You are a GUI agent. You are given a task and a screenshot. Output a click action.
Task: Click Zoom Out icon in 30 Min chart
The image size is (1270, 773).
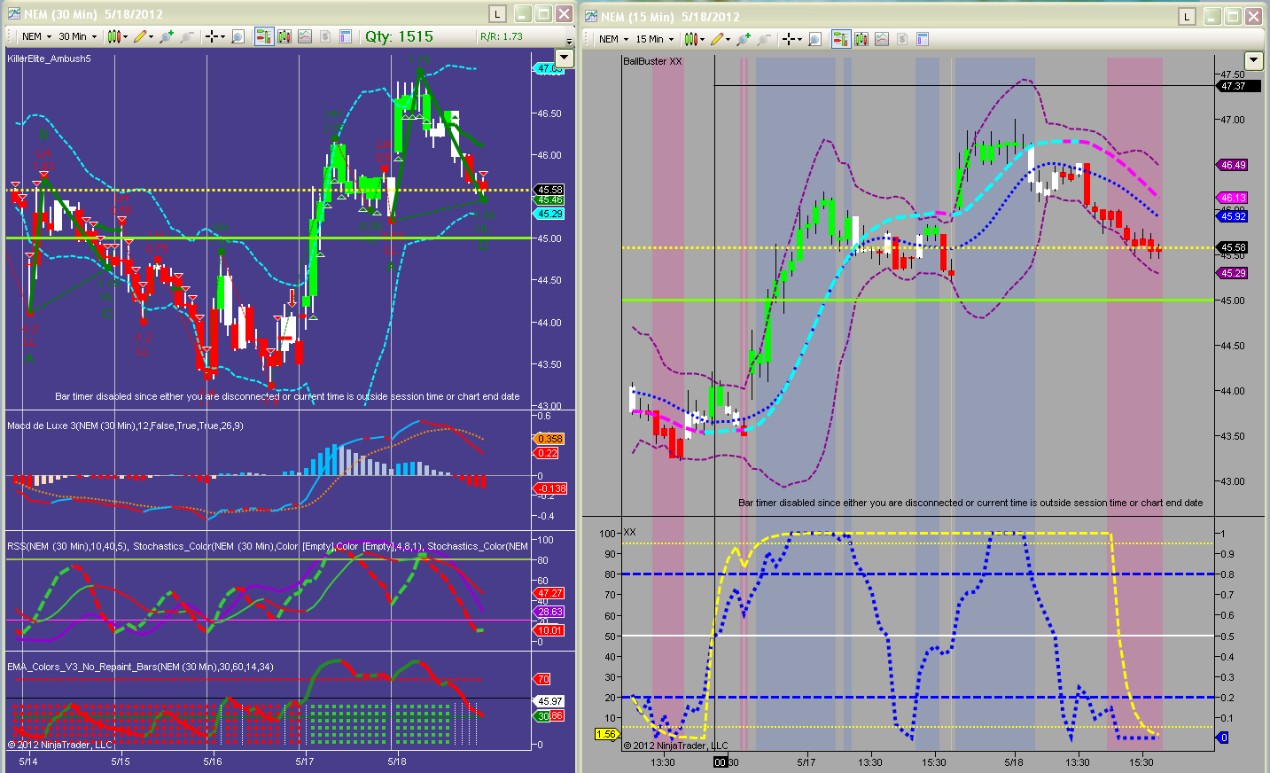click(x=187, y=36)
